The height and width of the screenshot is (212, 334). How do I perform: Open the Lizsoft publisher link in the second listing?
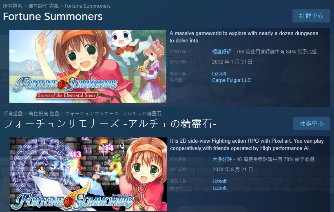[x=219, y=188]
